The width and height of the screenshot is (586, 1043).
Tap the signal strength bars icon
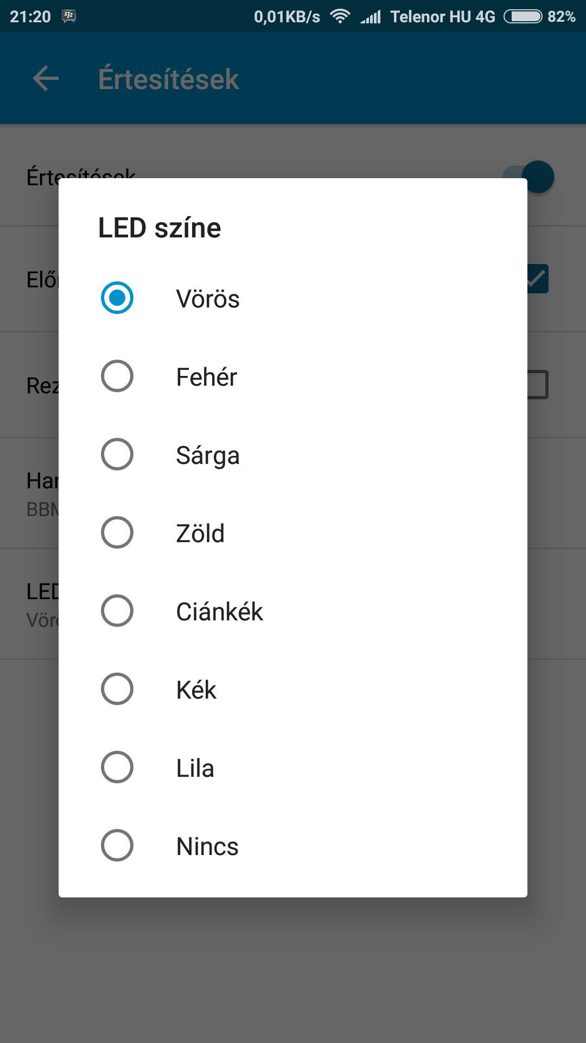point(371,16)
